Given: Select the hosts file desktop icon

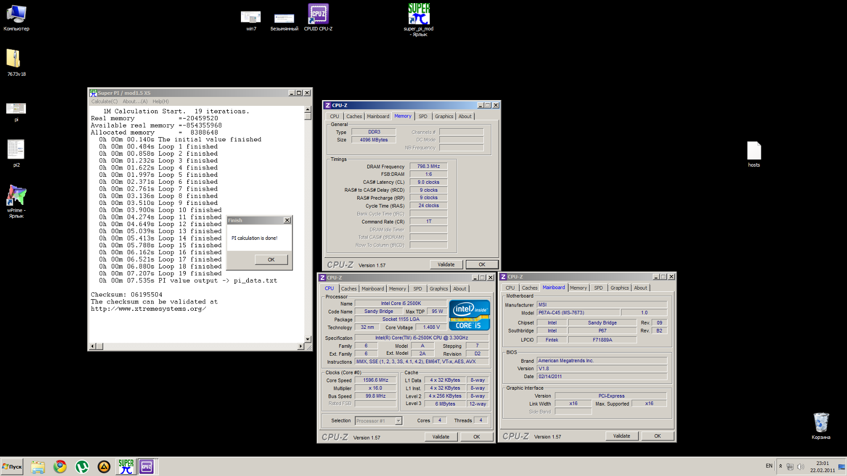Looking at the screenshot, I should pos(754,154).
